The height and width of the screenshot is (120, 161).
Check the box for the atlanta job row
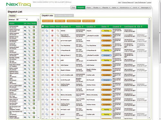coord(43,31)
